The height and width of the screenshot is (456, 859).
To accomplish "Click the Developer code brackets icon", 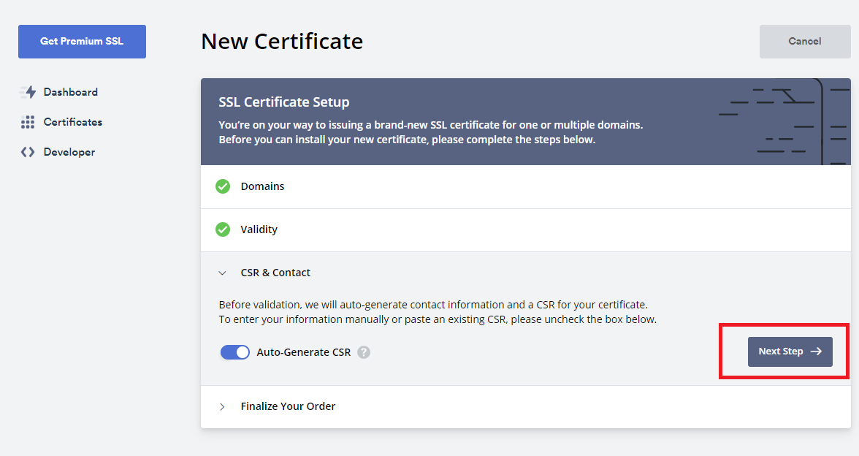I will (28, 152).
